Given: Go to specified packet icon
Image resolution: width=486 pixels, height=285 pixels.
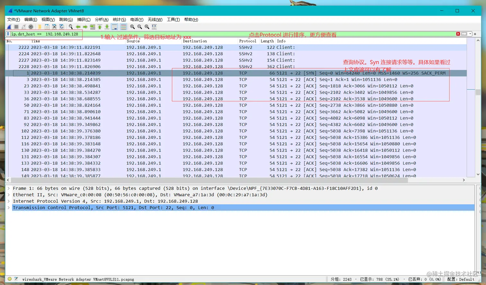Looking at the screenshot, I should [93, 27].
